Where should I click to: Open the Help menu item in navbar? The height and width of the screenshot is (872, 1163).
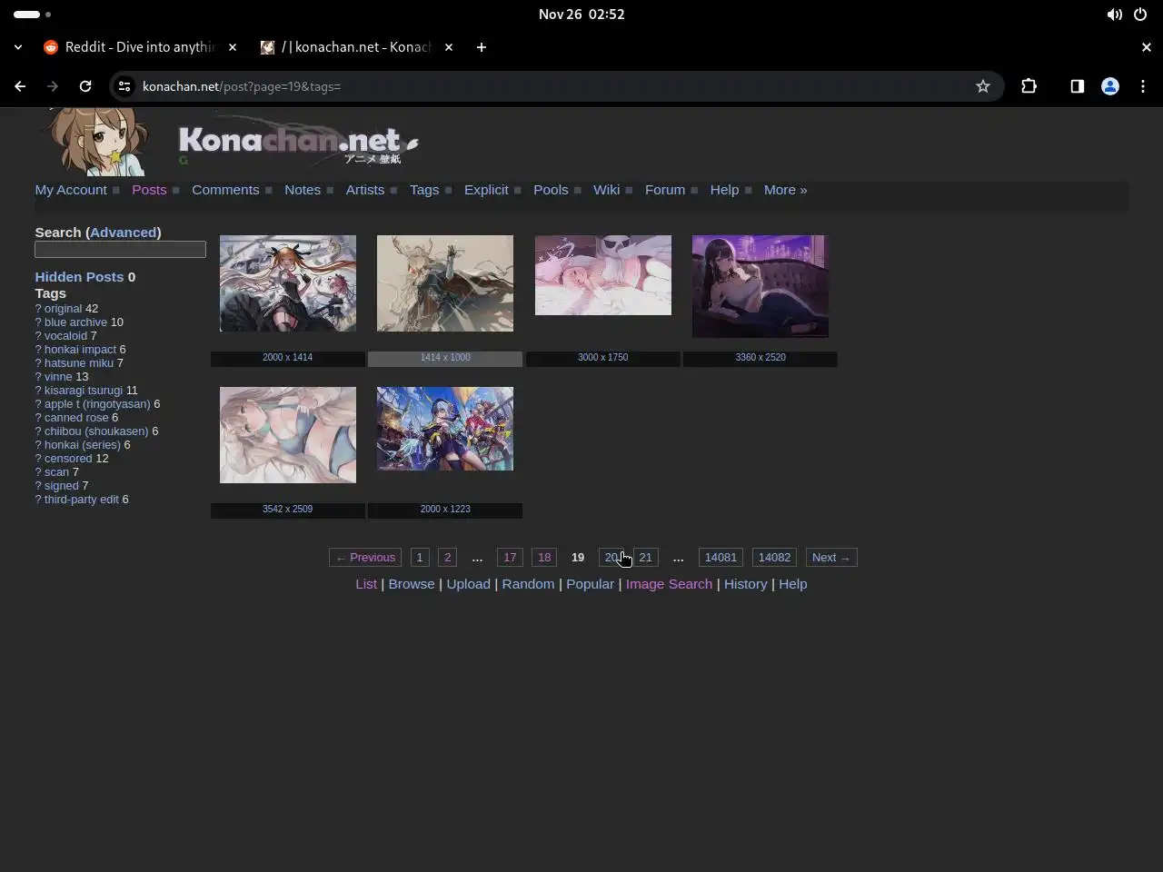[x=724, y=190]
